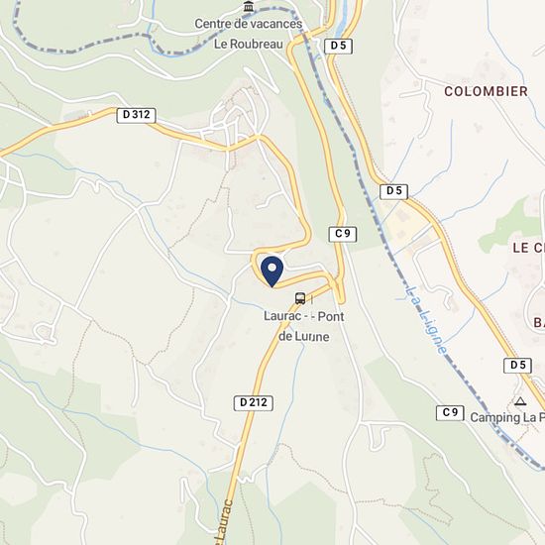Screen dimensions: 545x545
Task: Click the dark blue location pin marker
Action: [x=272, y=272]
